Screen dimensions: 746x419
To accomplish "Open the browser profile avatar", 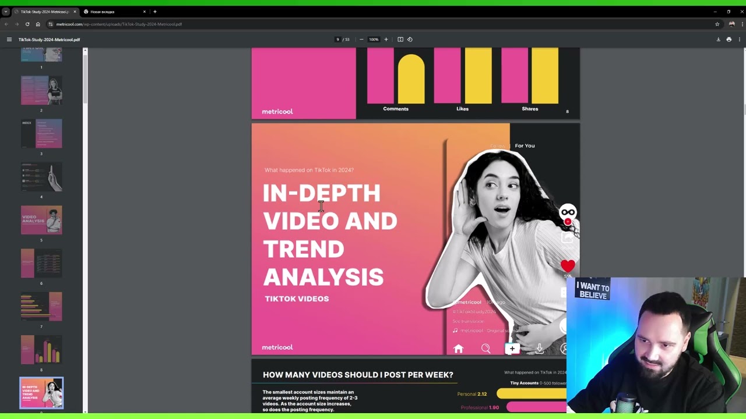I will coord(732,24).
